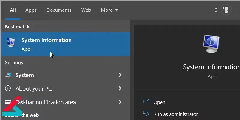240x120 pixels.
Task: Open Taskbar notification area settings result
Action: (65, 102)
